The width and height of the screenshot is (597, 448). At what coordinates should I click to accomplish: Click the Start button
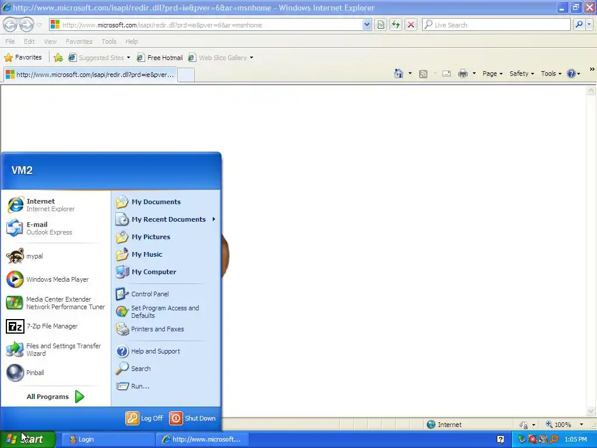pyautogui.click(x=28, y=439)
